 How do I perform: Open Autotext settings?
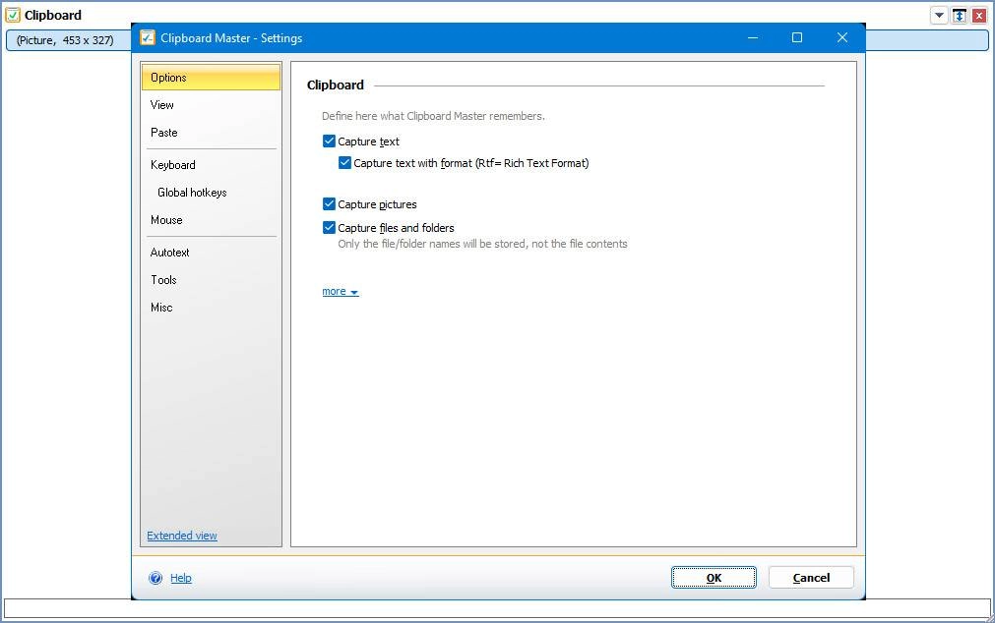(211, 253)
